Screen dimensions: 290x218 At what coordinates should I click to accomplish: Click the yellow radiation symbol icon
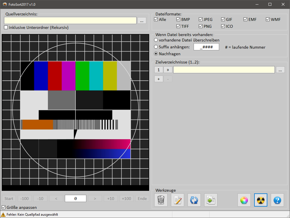pyautogui.click(x=261, y=200)
